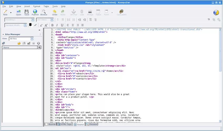223x131 pixels.
Task: Insert an Image via toolbar icon
Action: (90, 13)
